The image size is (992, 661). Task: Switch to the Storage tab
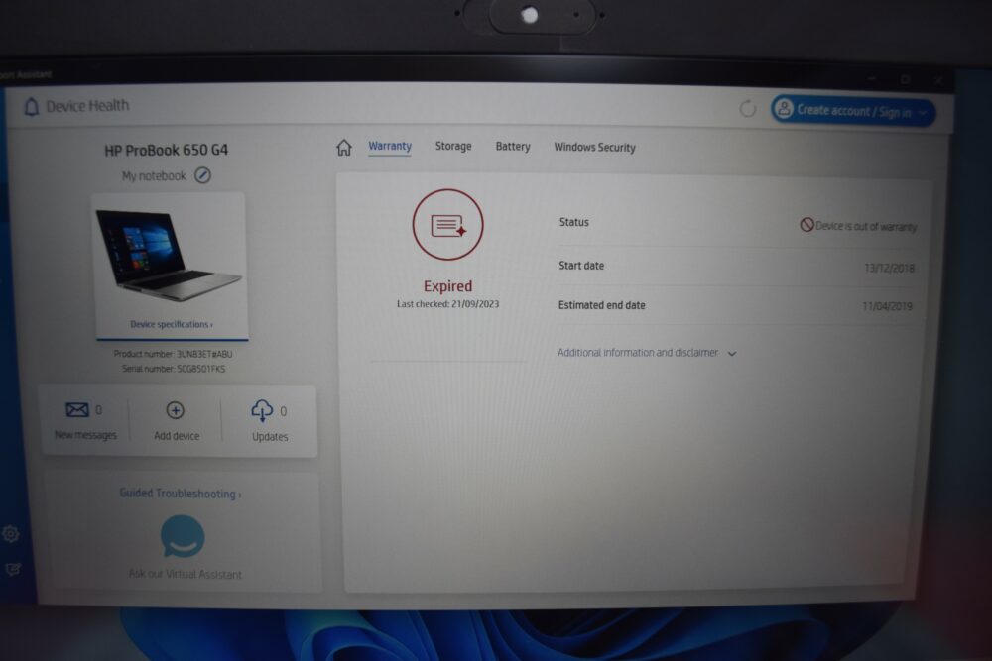pyautogui.click(x=453, y=146)
